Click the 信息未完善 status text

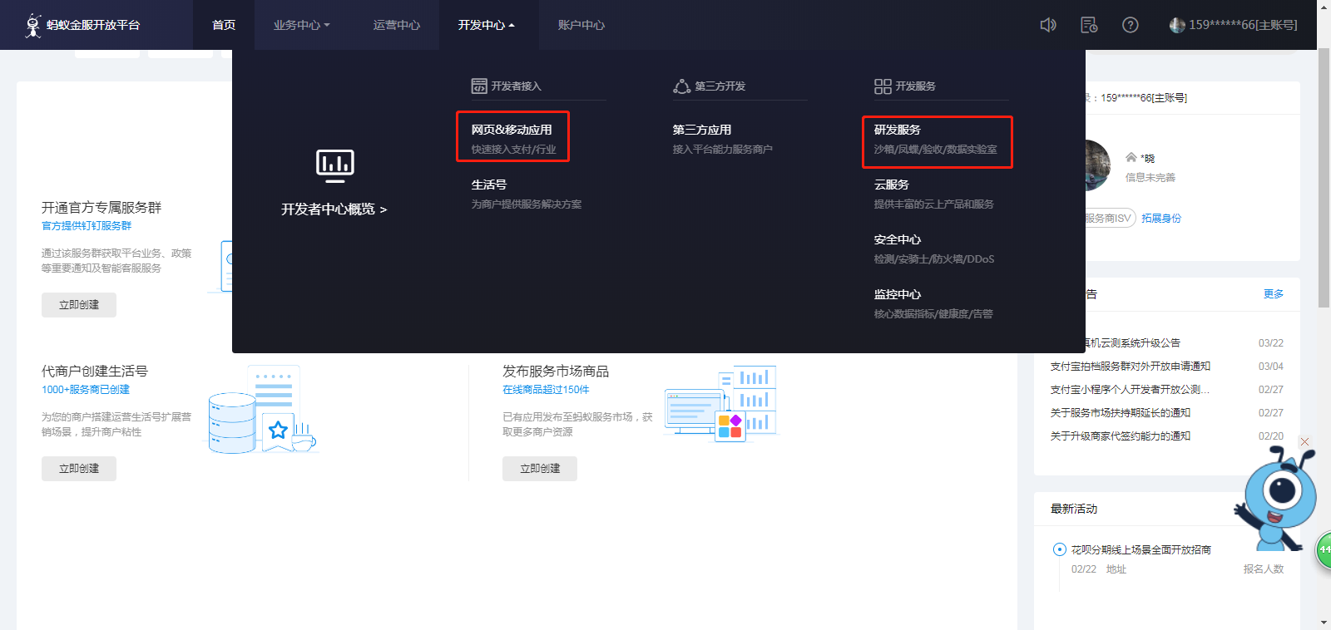pos(1150,178)
